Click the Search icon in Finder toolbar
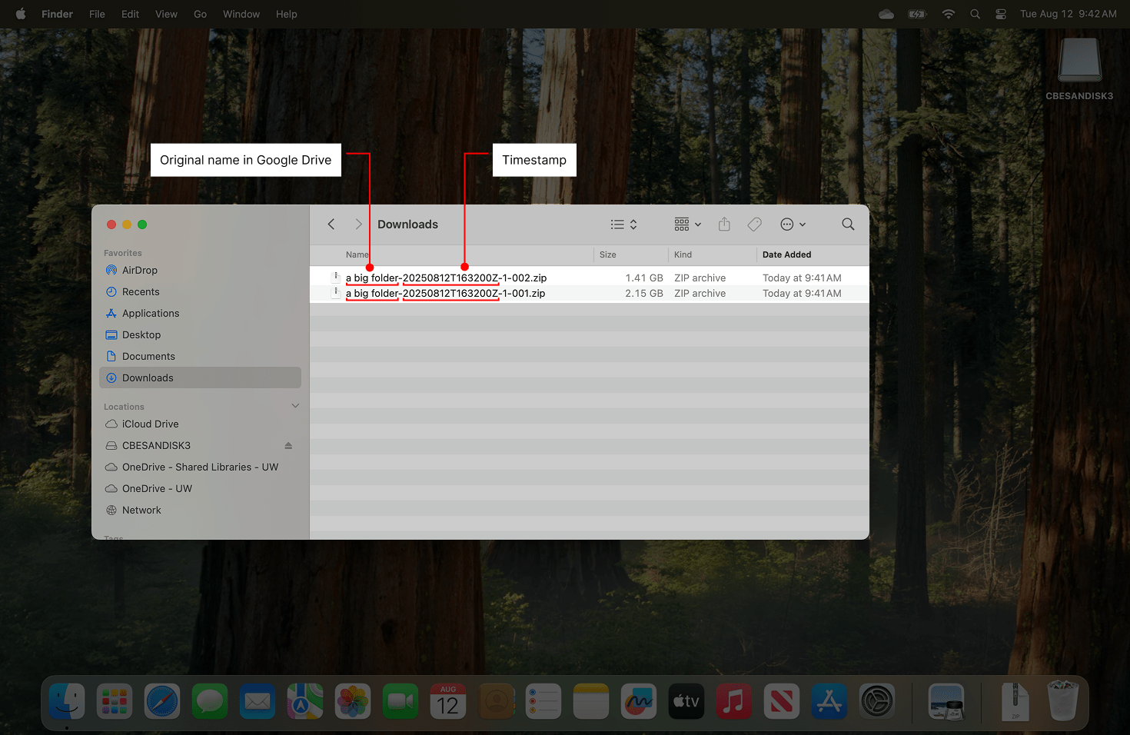The width and height of the screenshot is (1130, 735). (847, 224)
